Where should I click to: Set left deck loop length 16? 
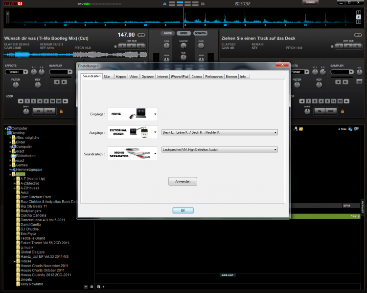pos(52,101)
